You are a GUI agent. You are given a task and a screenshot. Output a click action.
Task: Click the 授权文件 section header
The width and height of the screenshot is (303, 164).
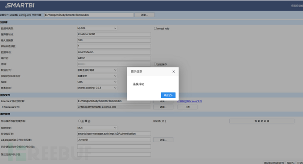(x=5, y=95)
